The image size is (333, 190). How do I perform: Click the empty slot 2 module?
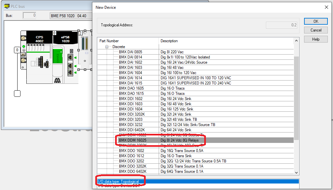(x=85, y=52)
